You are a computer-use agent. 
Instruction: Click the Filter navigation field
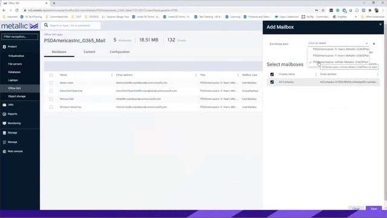[20, 37]
